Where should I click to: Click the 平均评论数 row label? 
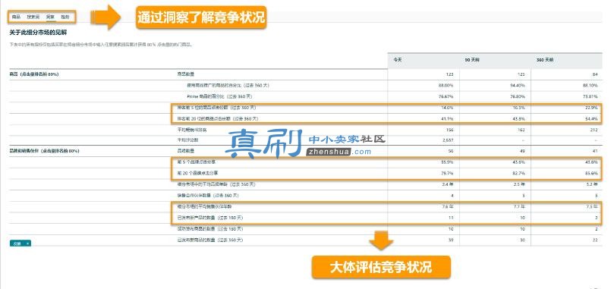pyautogui.click(x=187, y=140)
